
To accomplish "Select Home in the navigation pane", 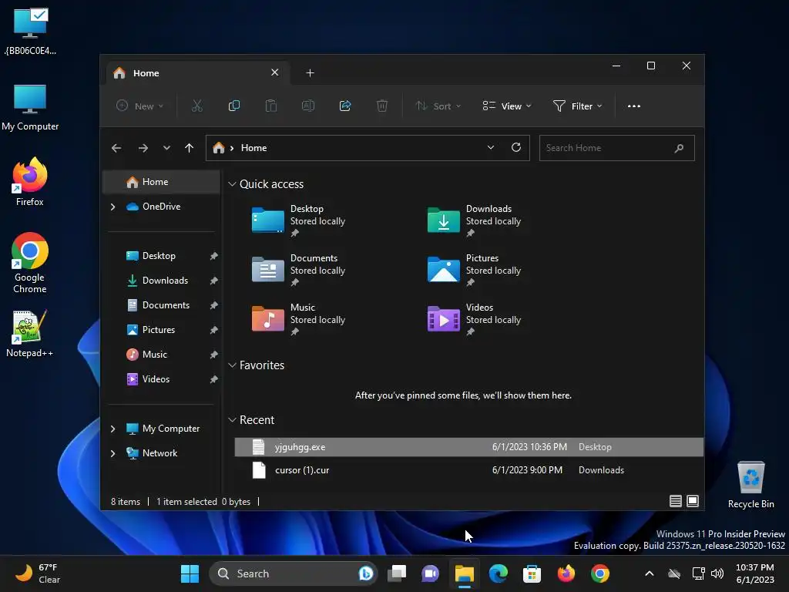I will [x=161, y=182].
